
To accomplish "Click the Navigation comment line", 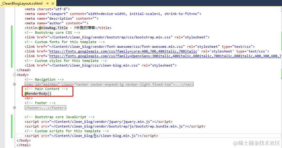I will tap(44, 79).
